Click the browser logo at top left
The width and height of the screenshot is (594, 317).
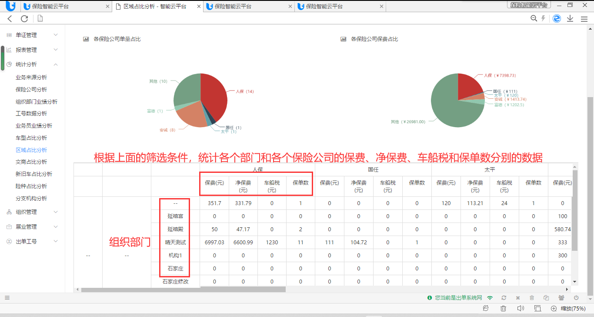[11, 6]
